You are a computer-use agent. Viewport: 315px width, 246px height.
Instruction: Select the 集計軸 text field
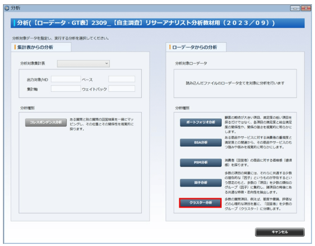point(66,89)
